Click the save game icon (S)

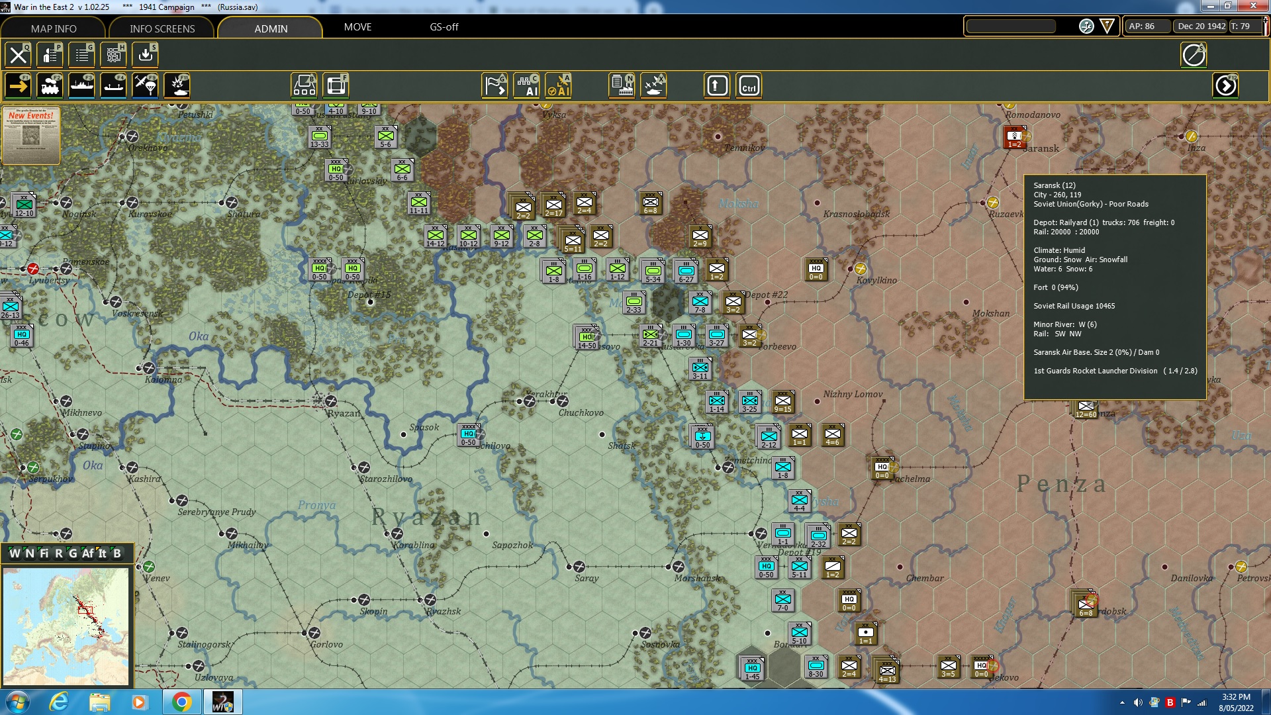coord(145,55)
